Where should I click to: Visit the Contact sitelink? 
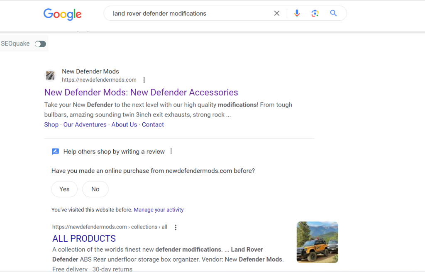click(x=153, y=124)
